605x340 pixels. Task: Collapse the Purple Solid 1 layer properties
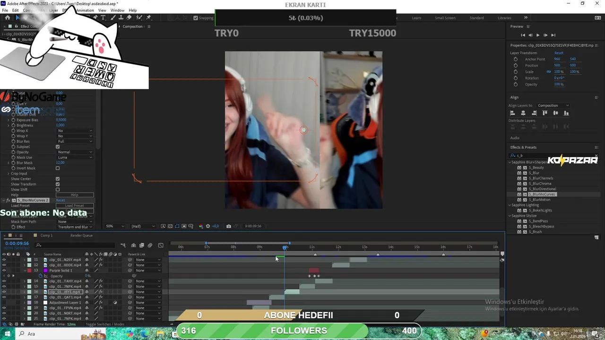[24, 271]
